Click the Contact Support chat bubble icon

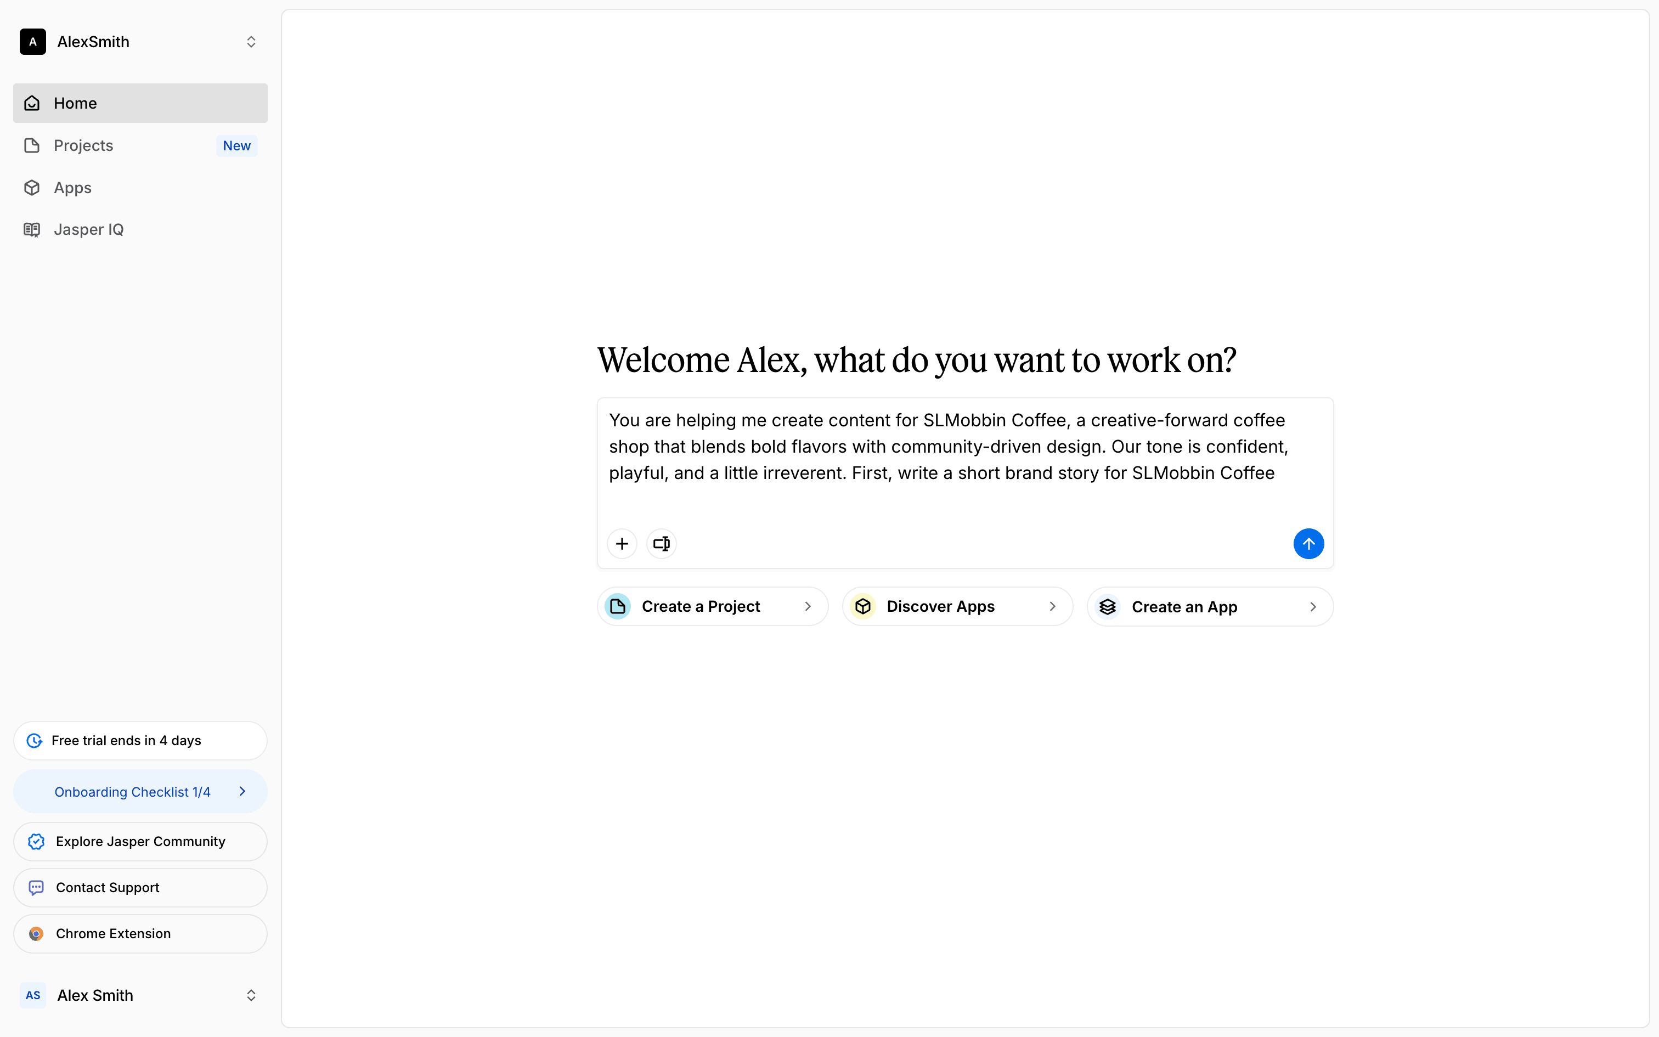pos(36,888)
